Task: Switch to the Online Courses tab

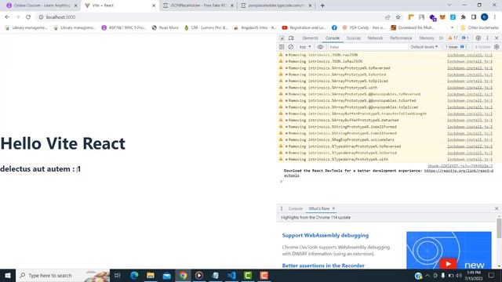Action: coord(41,5)
